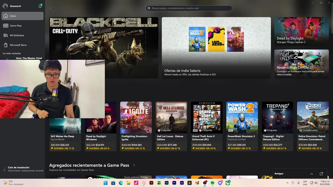Show hidden system tray icons
The height and width of the screenshot is (187, 333).
[x=287, y=183]
